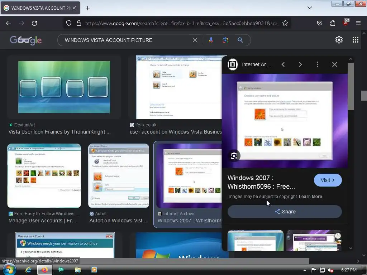Click the Internet Archive source icon

[233, 64]
